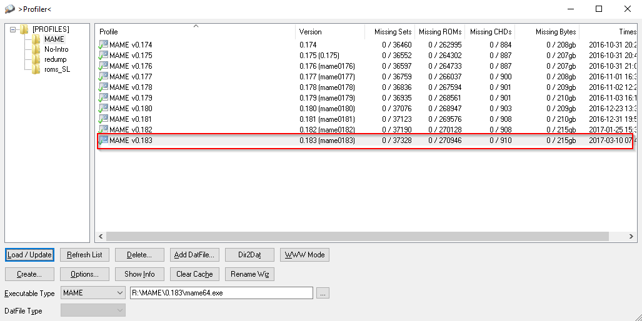This screenshot has height=321, width=642.
Task: Click the MAME folder icon in tree
Action: (x=36, y=39)
